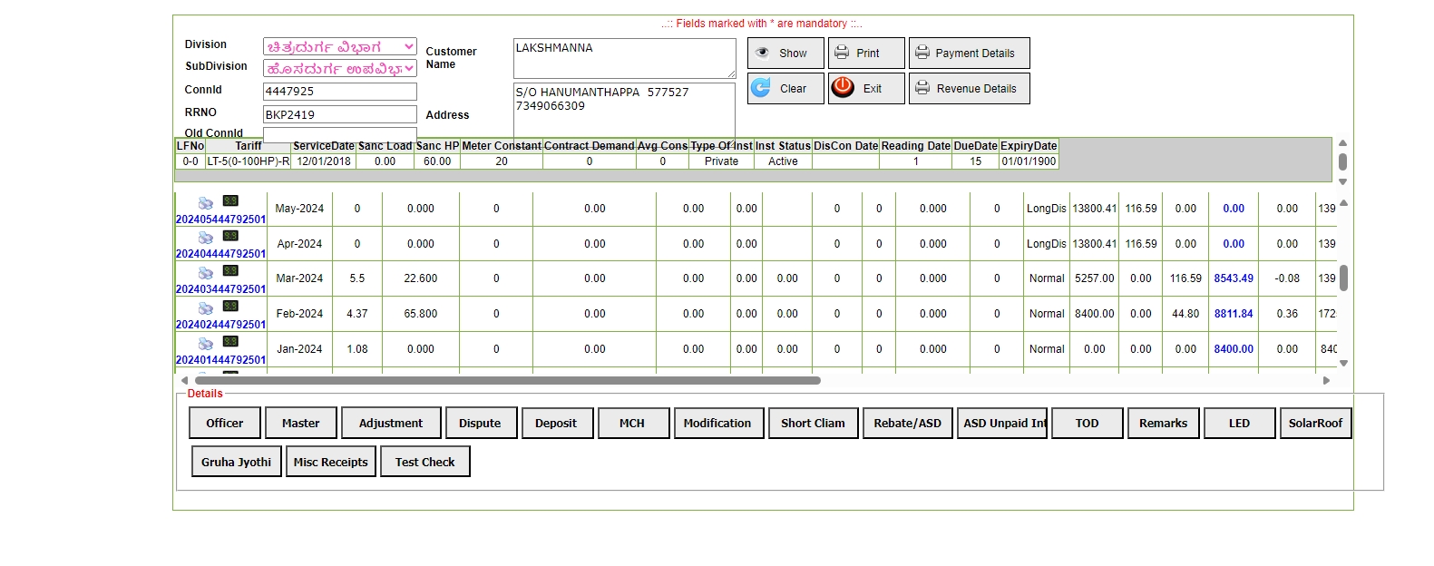
Task: Click the Exit button with power icon
Action: click(866, 88)
